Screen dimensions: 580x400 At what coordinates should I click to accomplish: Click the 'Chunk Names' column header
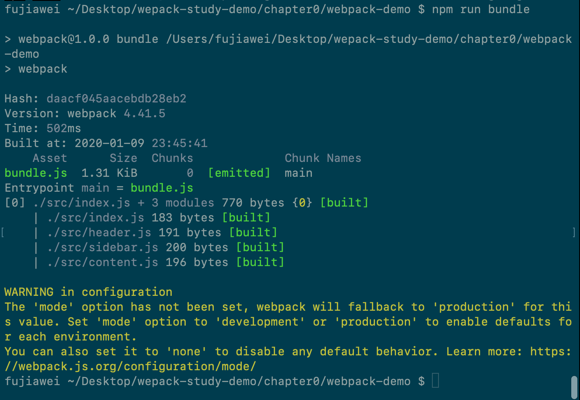coord(323,158)
